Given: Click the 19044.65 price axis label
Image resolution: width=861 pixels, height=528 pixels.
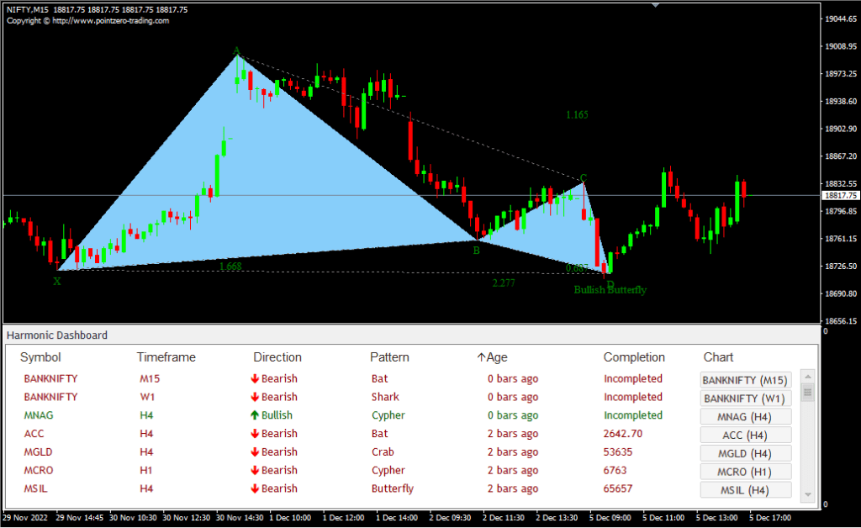Looking at the screenshot, I should point(841,19).
